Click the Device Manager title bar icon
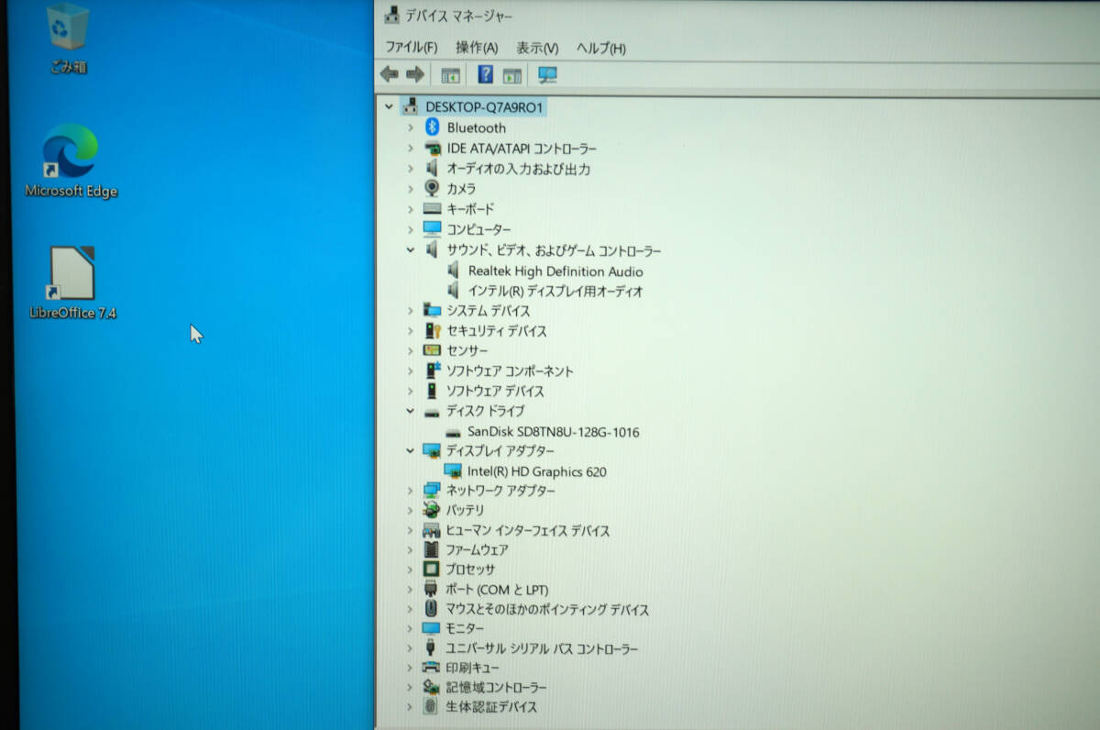The height and width of the screenshot is (730, 1100). click(392, 16)
